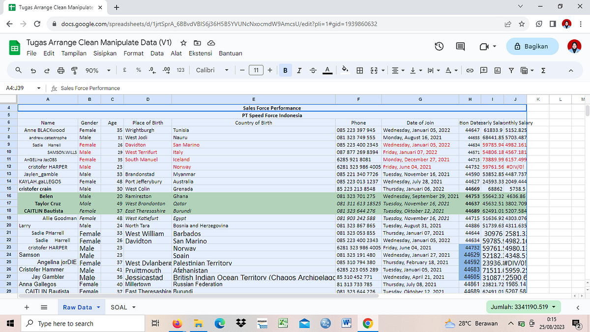Open the Functions (Σ) menu
Screen dimensions: 590x332
[543, 70]
